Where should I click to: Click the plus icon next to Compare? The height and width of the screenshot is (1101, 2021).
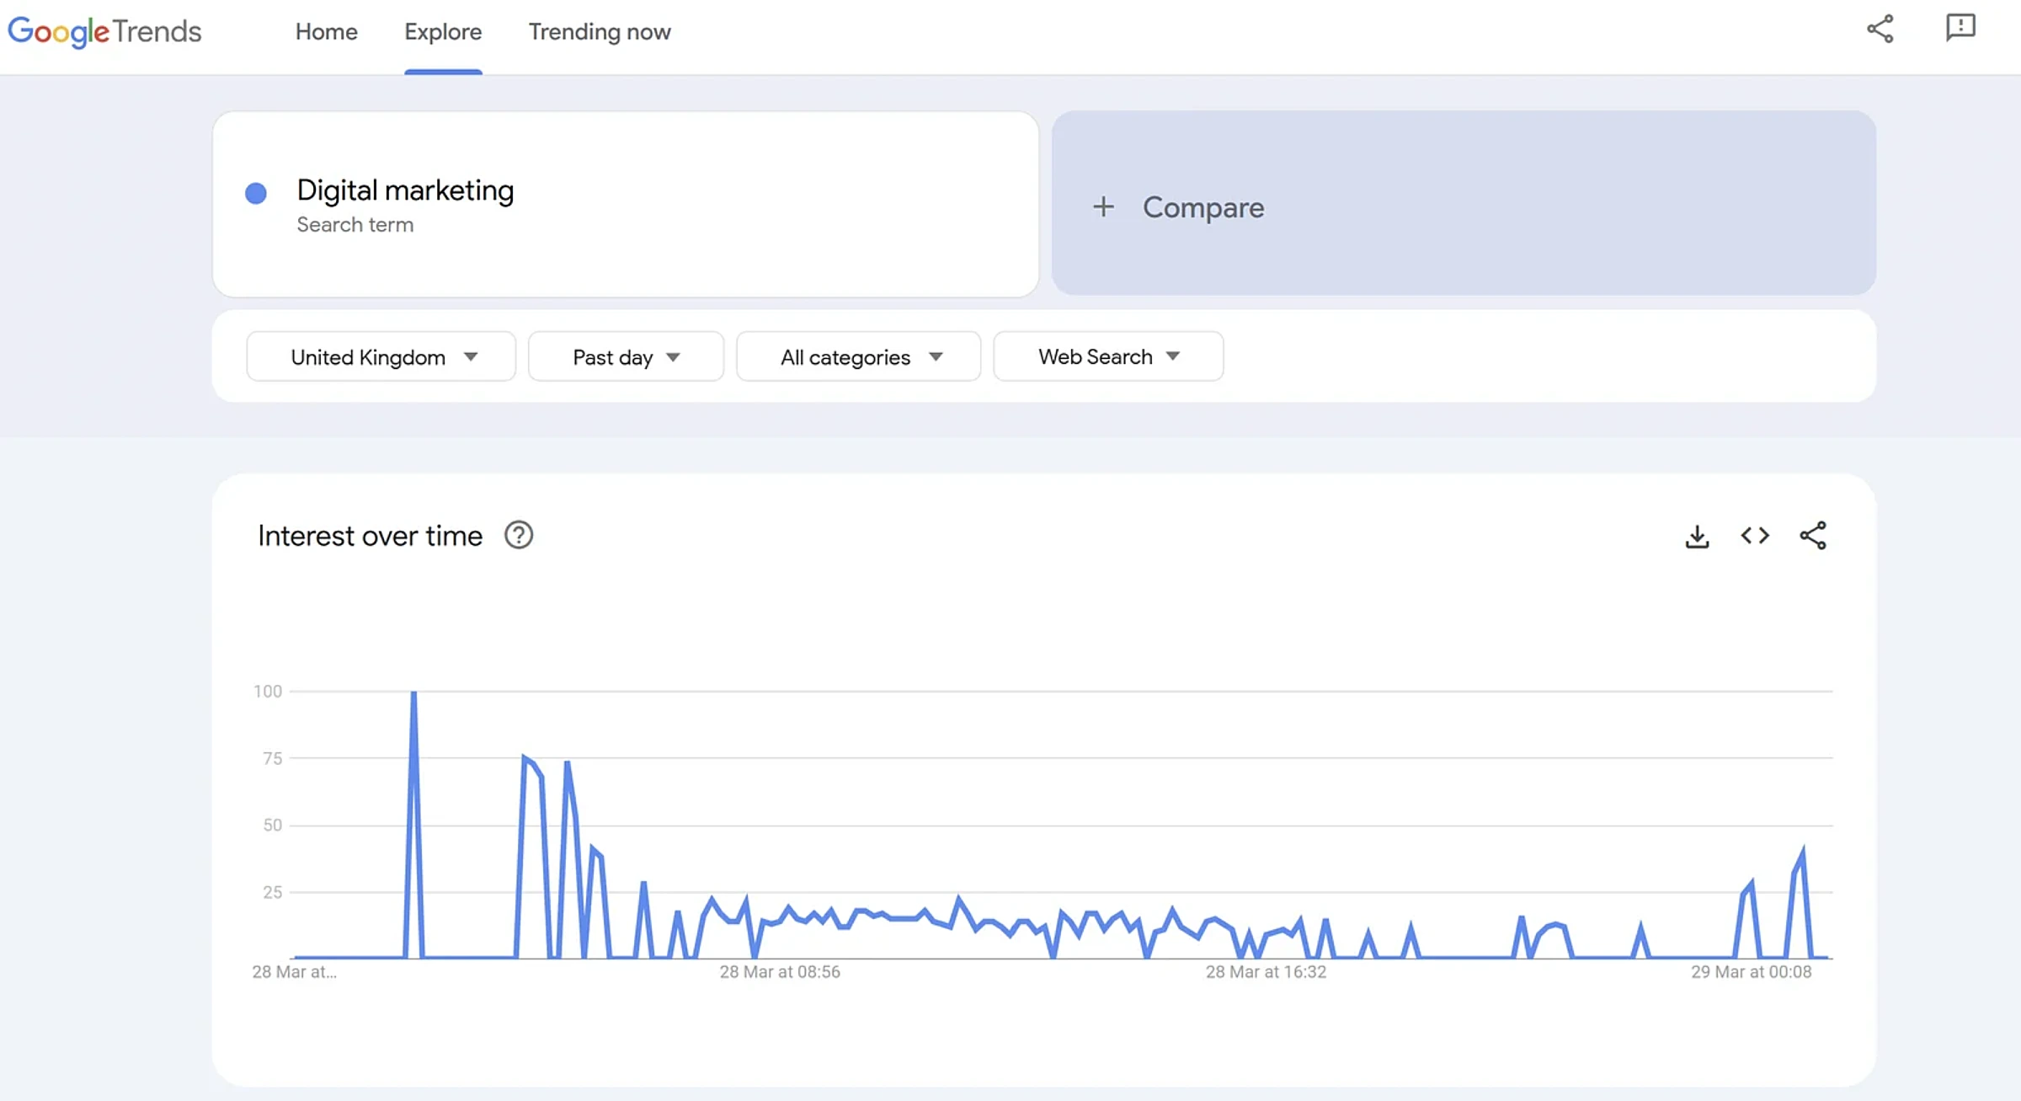(1103, 207)
